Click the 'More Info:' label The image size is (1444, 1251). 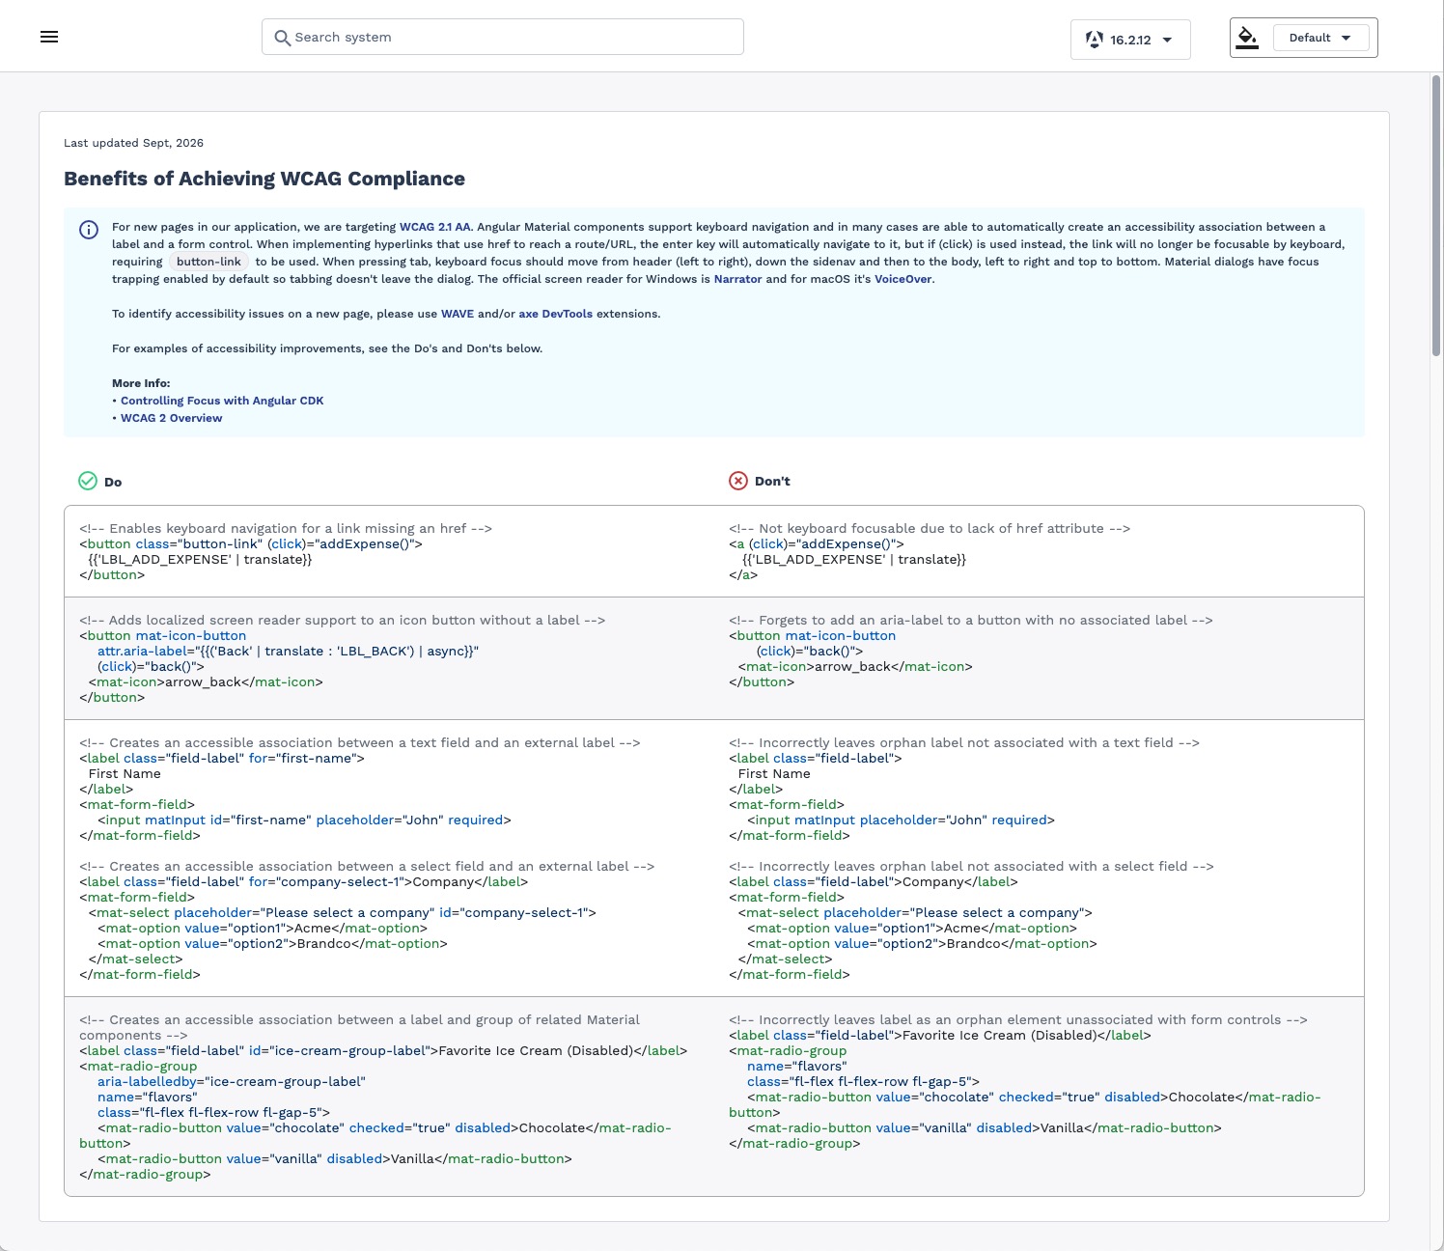141,383
